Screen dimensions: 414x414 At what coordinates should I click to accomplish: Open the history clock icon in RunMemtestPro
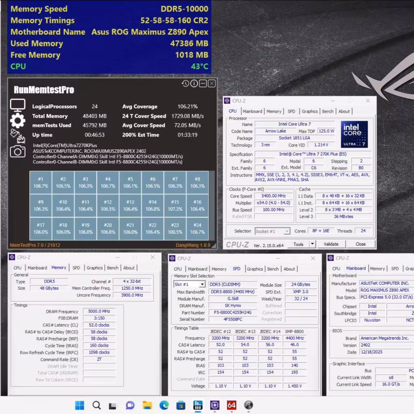coord(185,84)
